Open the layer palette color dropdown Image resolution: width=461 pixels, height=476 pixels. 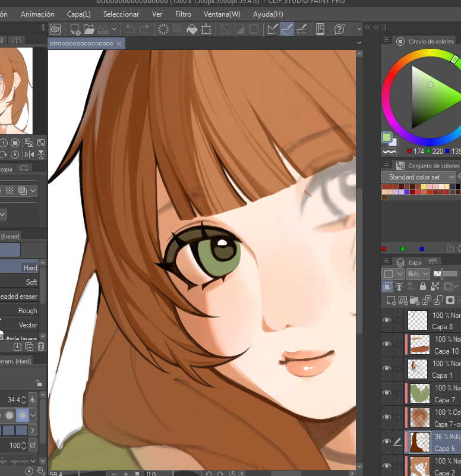pyautogui.click(x=393, y=274)
